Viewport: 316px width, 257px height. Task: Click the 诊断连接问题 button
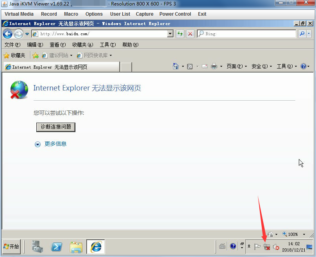point(56,127)
